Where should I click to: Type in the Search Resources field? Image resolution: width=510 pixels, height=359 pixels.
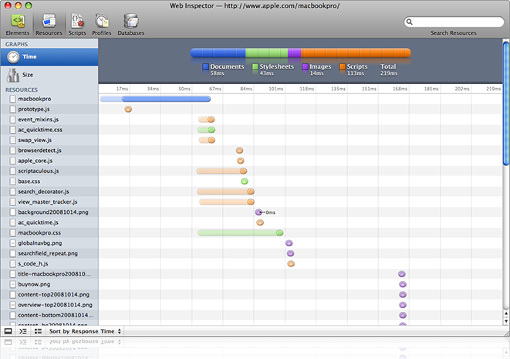[x=455, y=23]
